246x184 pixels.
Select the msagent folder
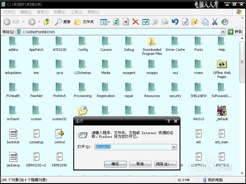point(129,67)
